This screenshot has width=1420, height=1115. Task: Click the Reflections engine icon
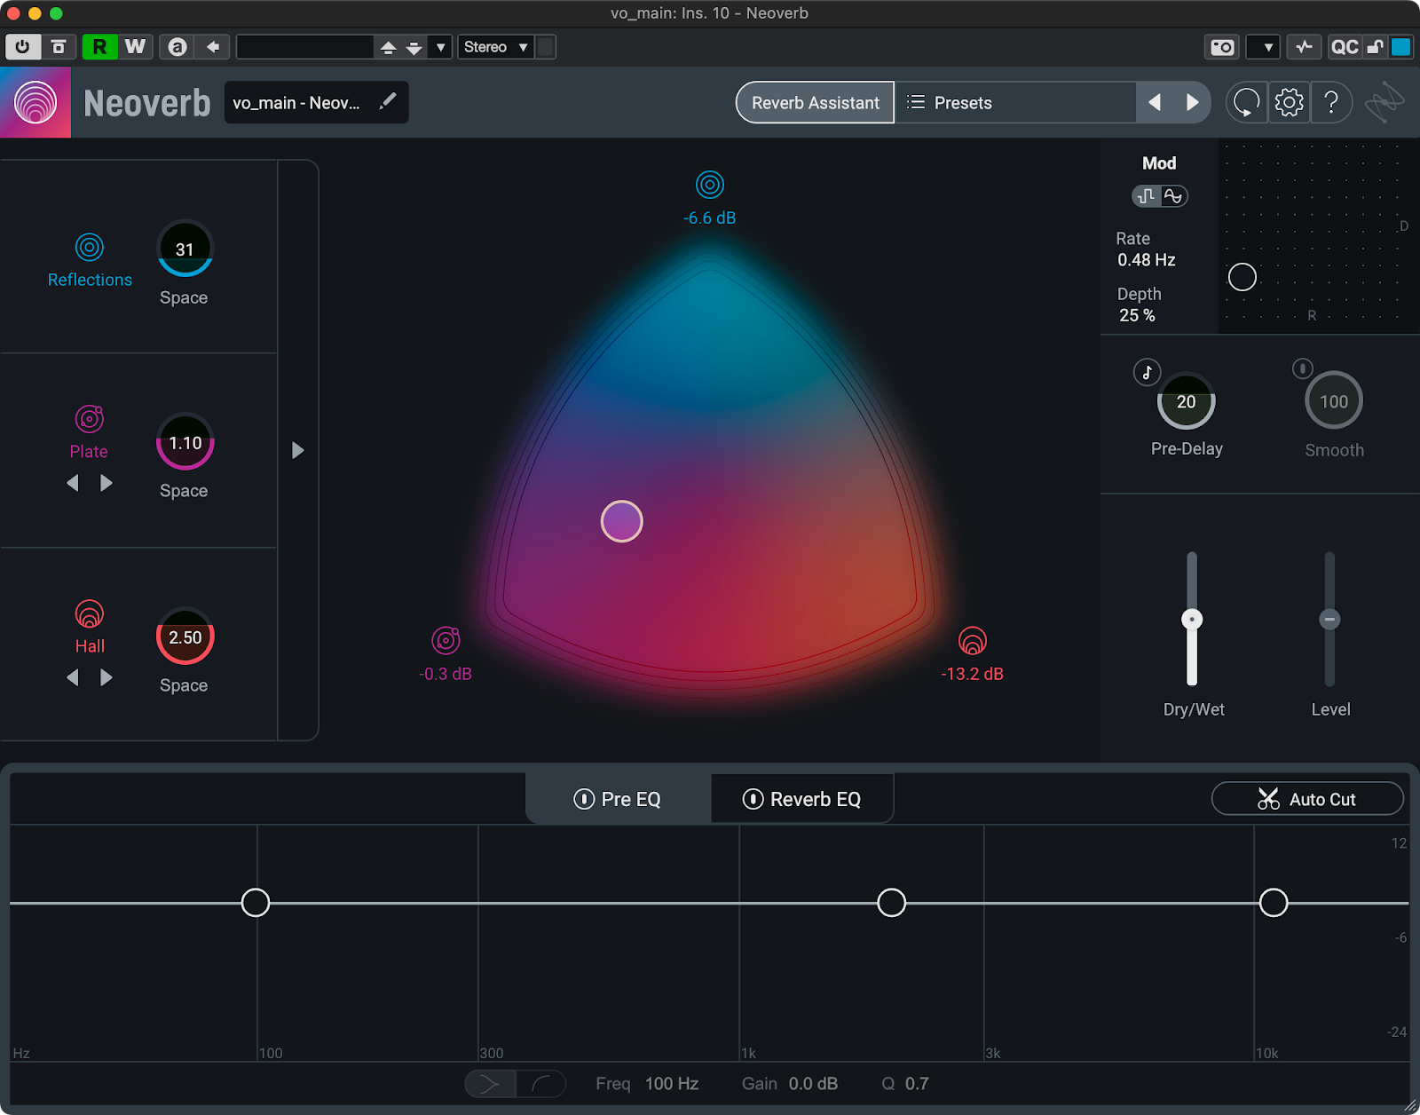[x=89, y=247]
